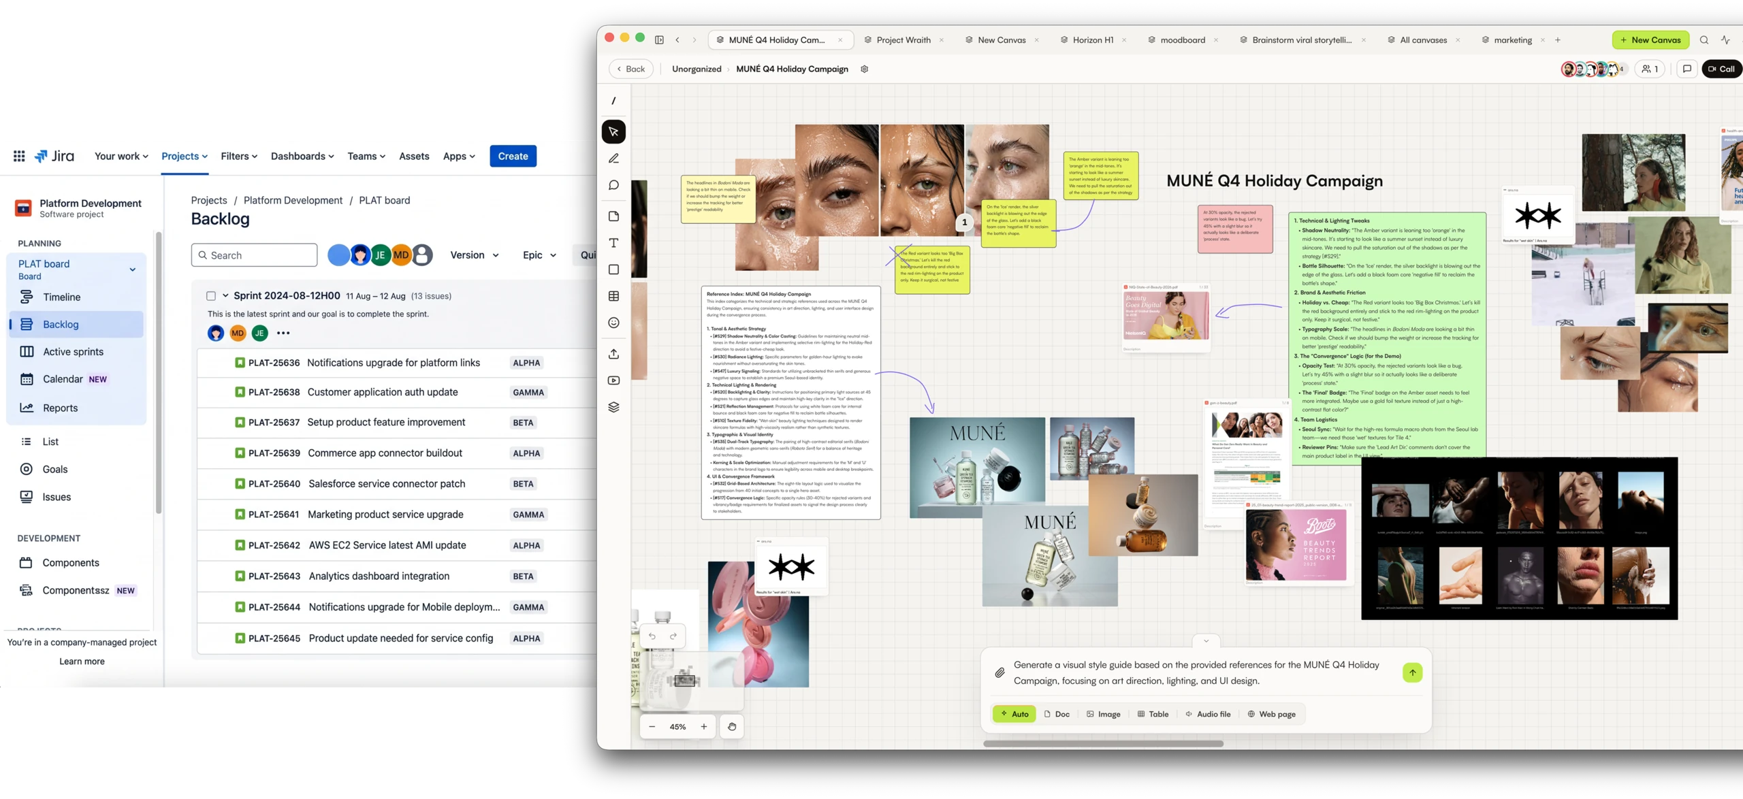Redo the last canvas action
Viewport: 1743px width, 799px height.
pyautogui.click(x=673, y=636)
